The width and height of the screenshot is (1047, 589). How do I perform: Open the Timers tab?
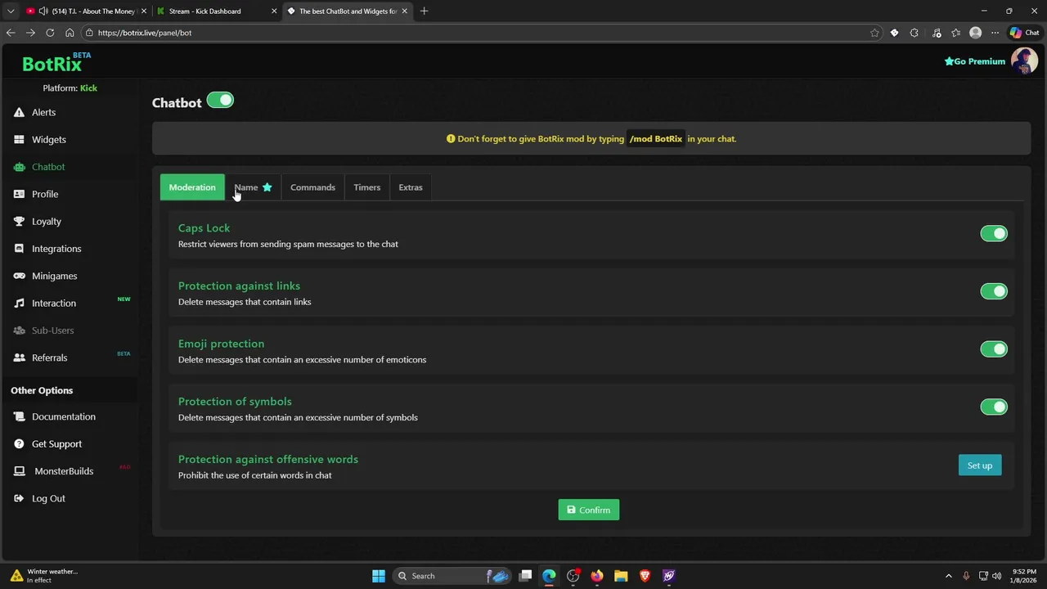pyautogui.click(x=366, y=187)
